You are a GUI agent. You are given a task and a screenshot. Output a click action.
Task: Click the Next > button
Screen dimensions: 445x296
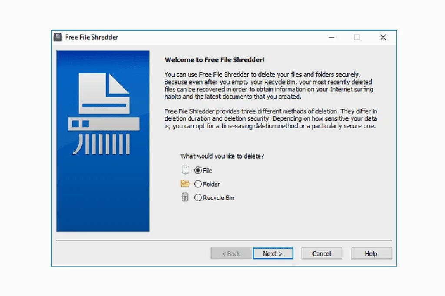(x=273, y=254)
